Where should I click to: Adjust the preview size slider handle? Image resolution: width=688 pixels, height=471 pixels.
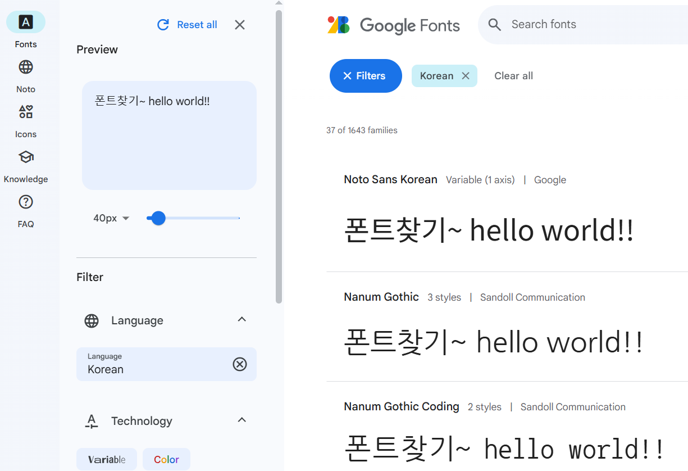[x=158, y=218]
